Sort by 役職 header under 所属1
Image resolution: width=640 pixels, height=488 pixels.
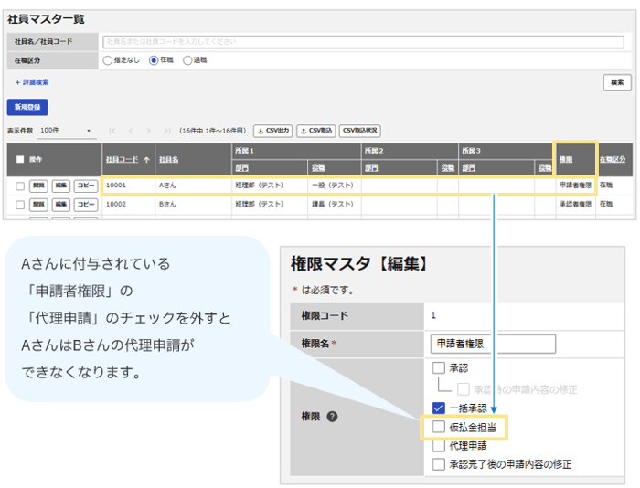pyautogui.click(x=318, y=168)
